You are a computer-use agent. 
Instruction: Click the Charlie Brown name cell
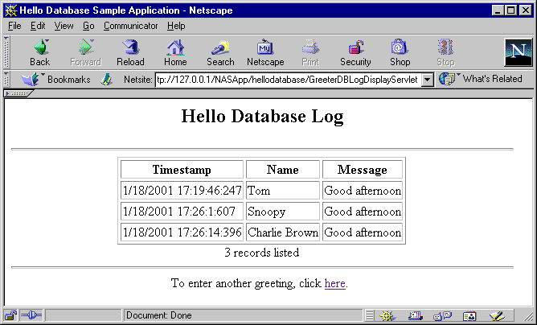(282, 232)
